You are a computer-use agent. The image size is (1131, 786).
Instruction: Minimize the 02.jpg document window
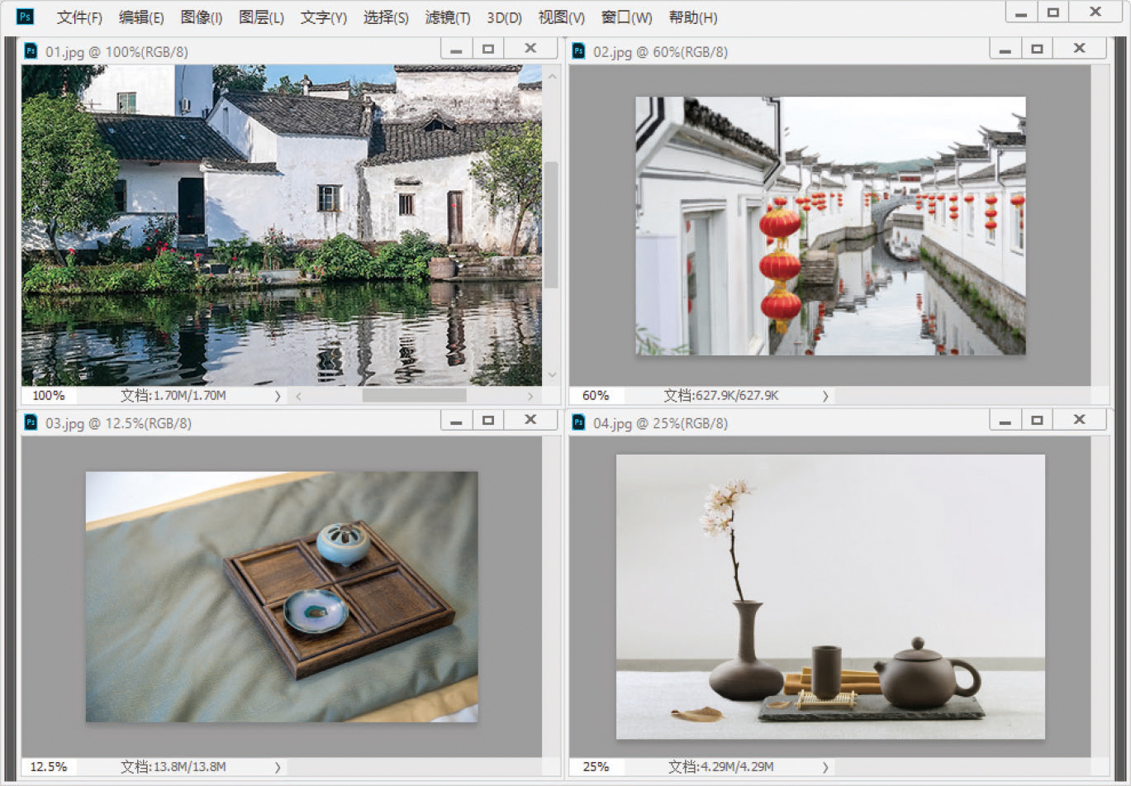1005,49
